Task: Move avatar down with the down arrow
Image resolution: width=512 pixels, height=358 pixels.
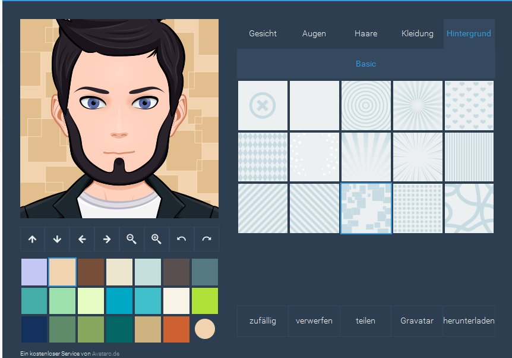Action: click(x=57, y=239)
